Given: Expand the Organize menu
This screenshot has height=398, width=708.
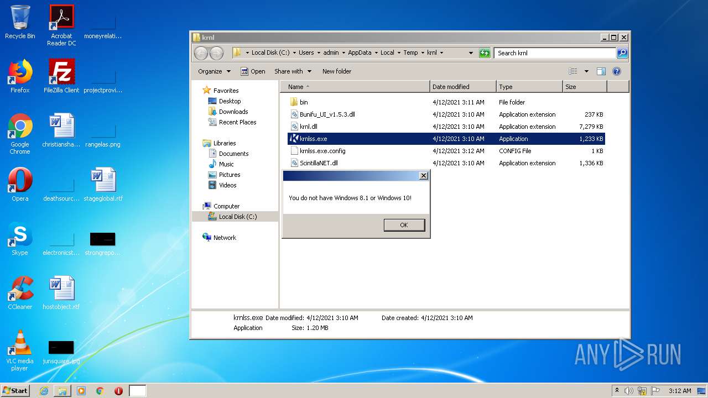Looking at the screenshot, I should coord(214,71).
